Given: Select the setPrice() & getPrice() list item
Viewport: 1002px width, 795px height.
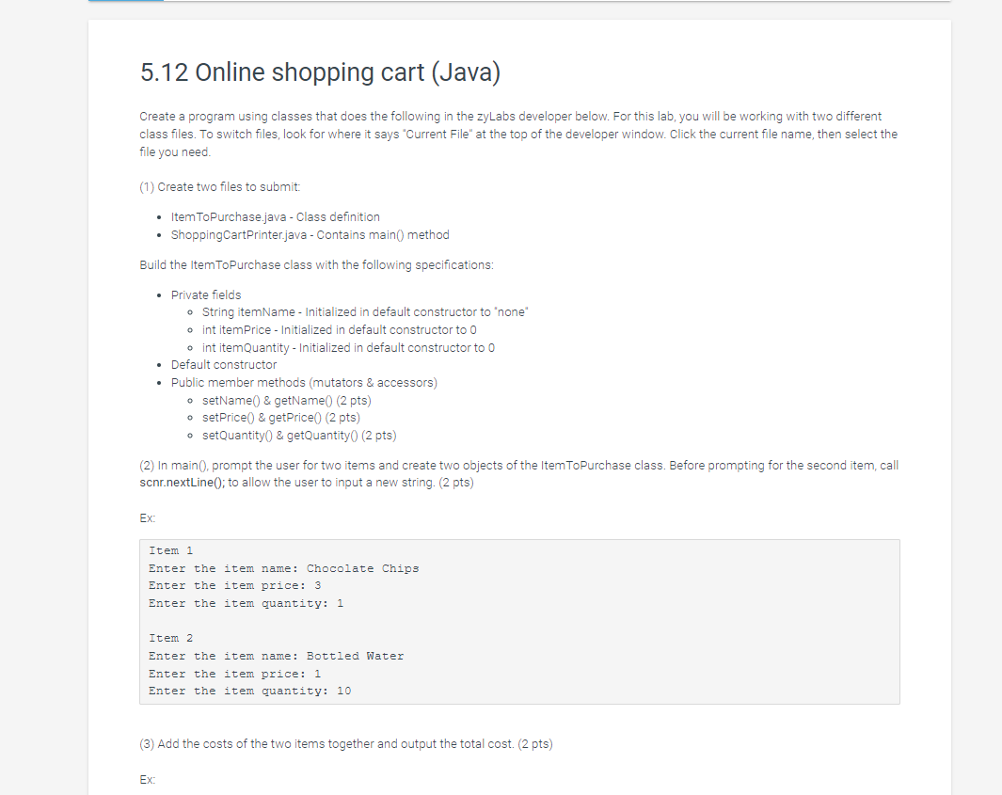Looking at the screenshot, I should pyautogui.click(x=280, y=417).
